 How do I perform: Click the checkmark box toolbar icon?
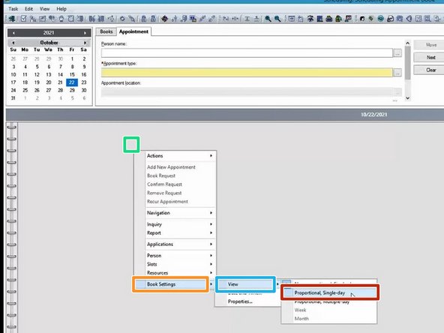[23, 19]
